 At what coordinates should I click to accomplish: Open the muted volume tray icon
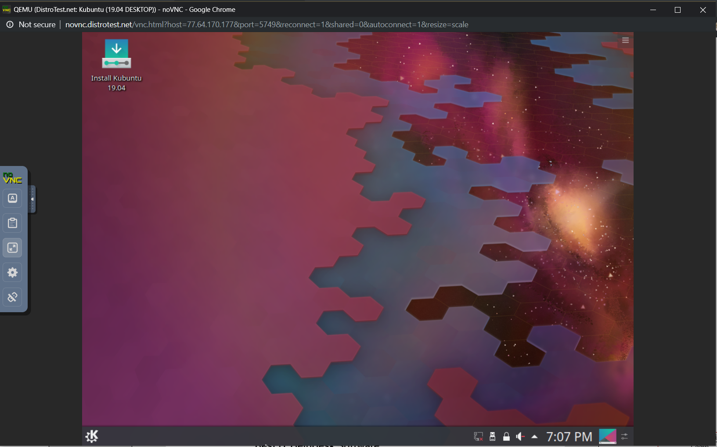(x=520, y=436)
